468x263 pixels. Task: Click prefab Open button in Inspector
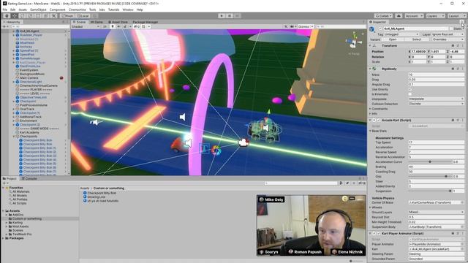392,39
